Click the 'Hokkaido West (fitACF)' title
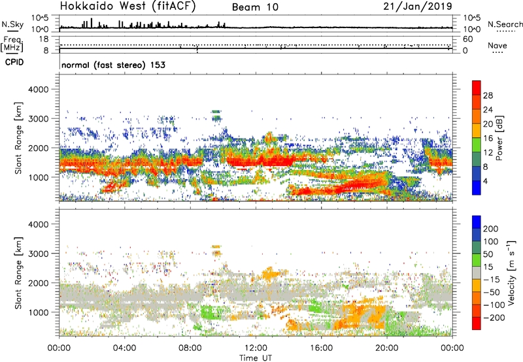The image size is (523, 362). pyautogui.click(x=127, y=7)
